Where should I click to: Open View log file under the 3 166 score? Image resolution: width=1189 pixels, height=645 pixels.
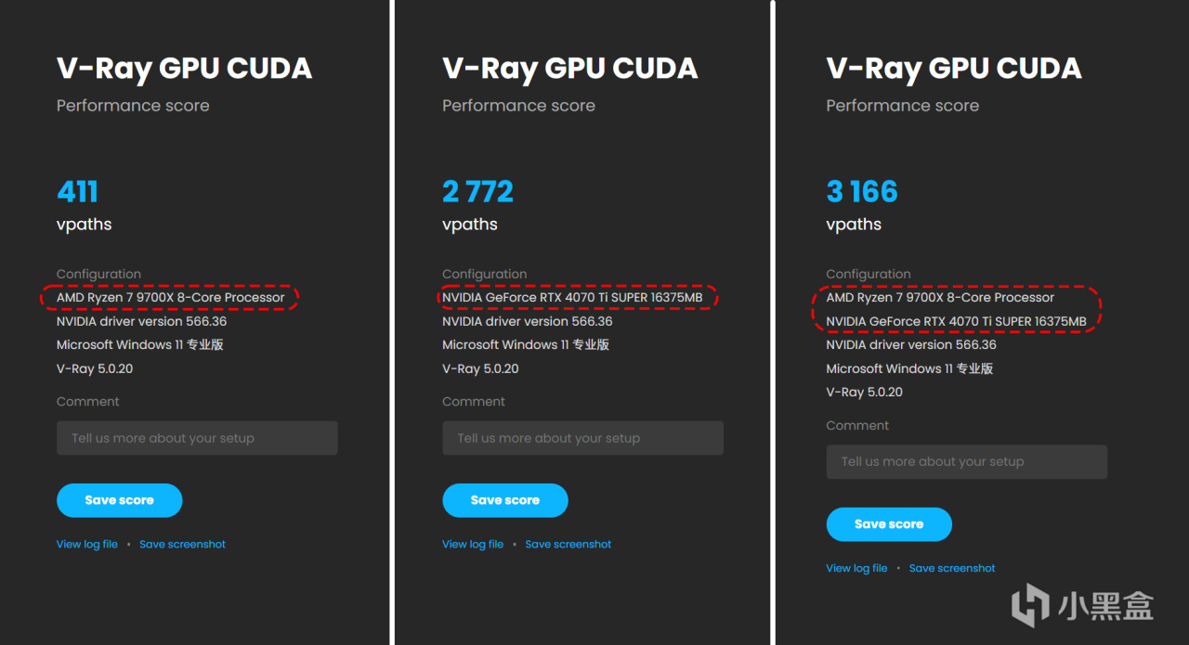856,568
